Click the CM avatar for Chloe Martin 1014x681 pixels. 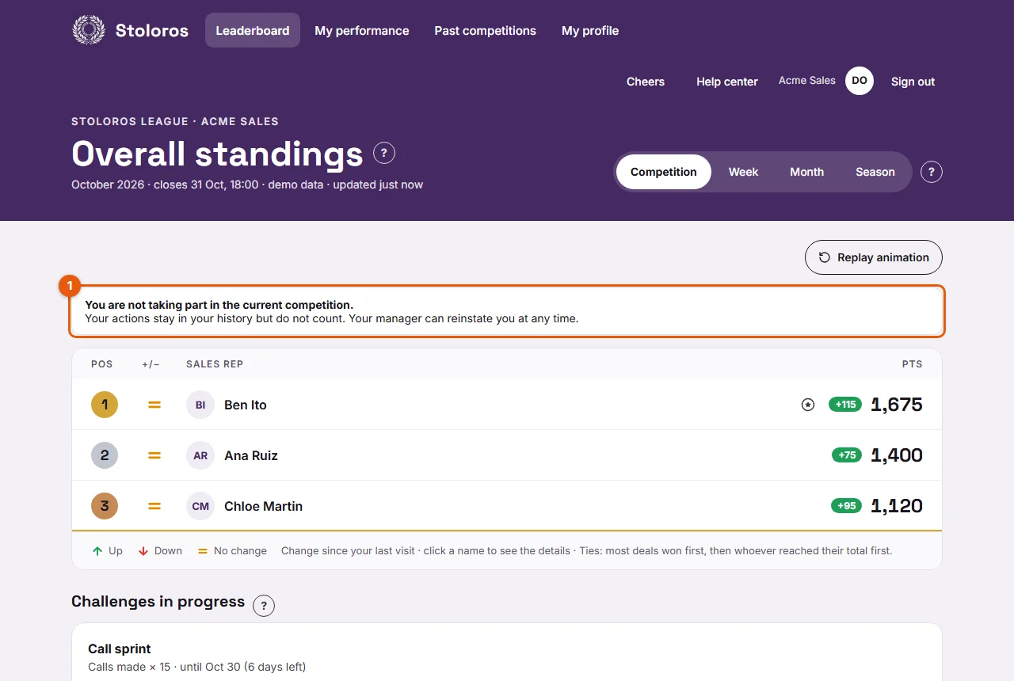[200, 506]
